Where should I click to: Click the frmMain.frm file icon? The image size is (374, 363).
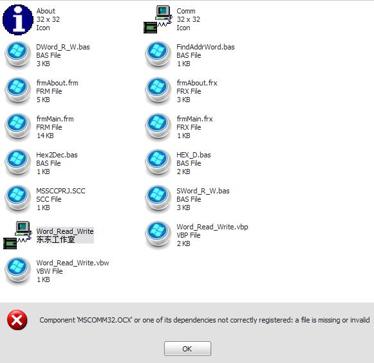pos(18,127)
